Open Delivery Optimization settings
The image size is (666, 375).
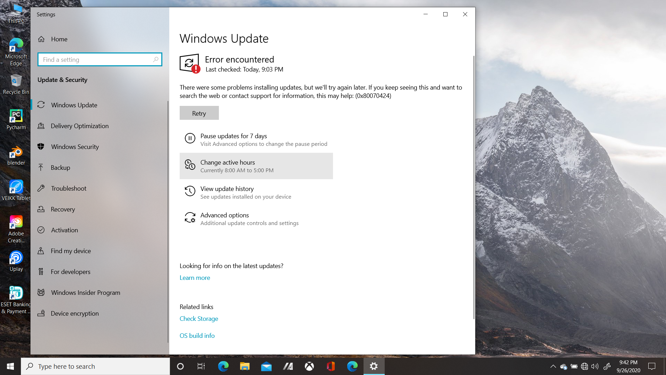point(99,126)
